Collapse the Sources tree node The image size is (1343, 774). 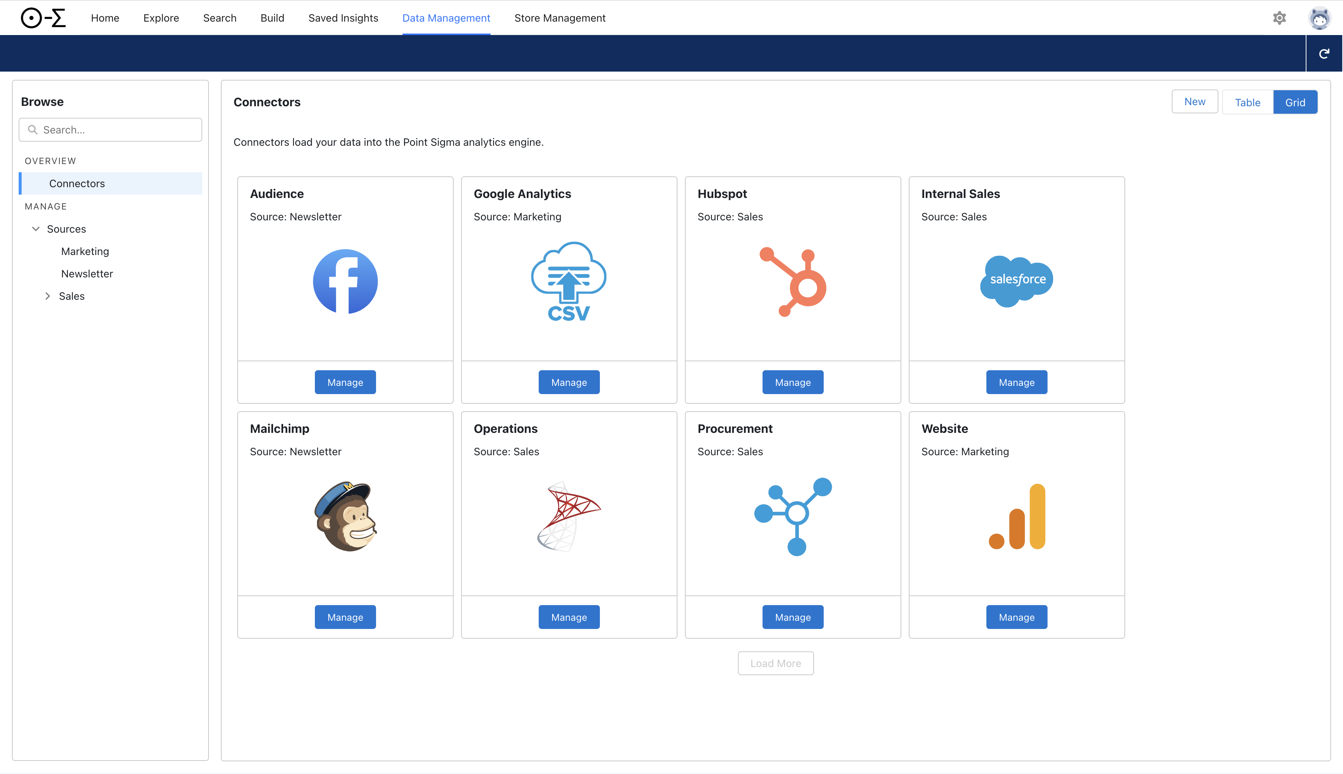click(x=36, y=229)
